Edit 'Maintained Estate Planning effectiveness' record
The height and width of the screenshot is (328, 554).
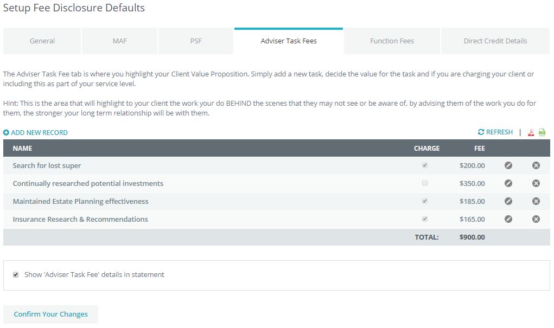tap(508, 201)
